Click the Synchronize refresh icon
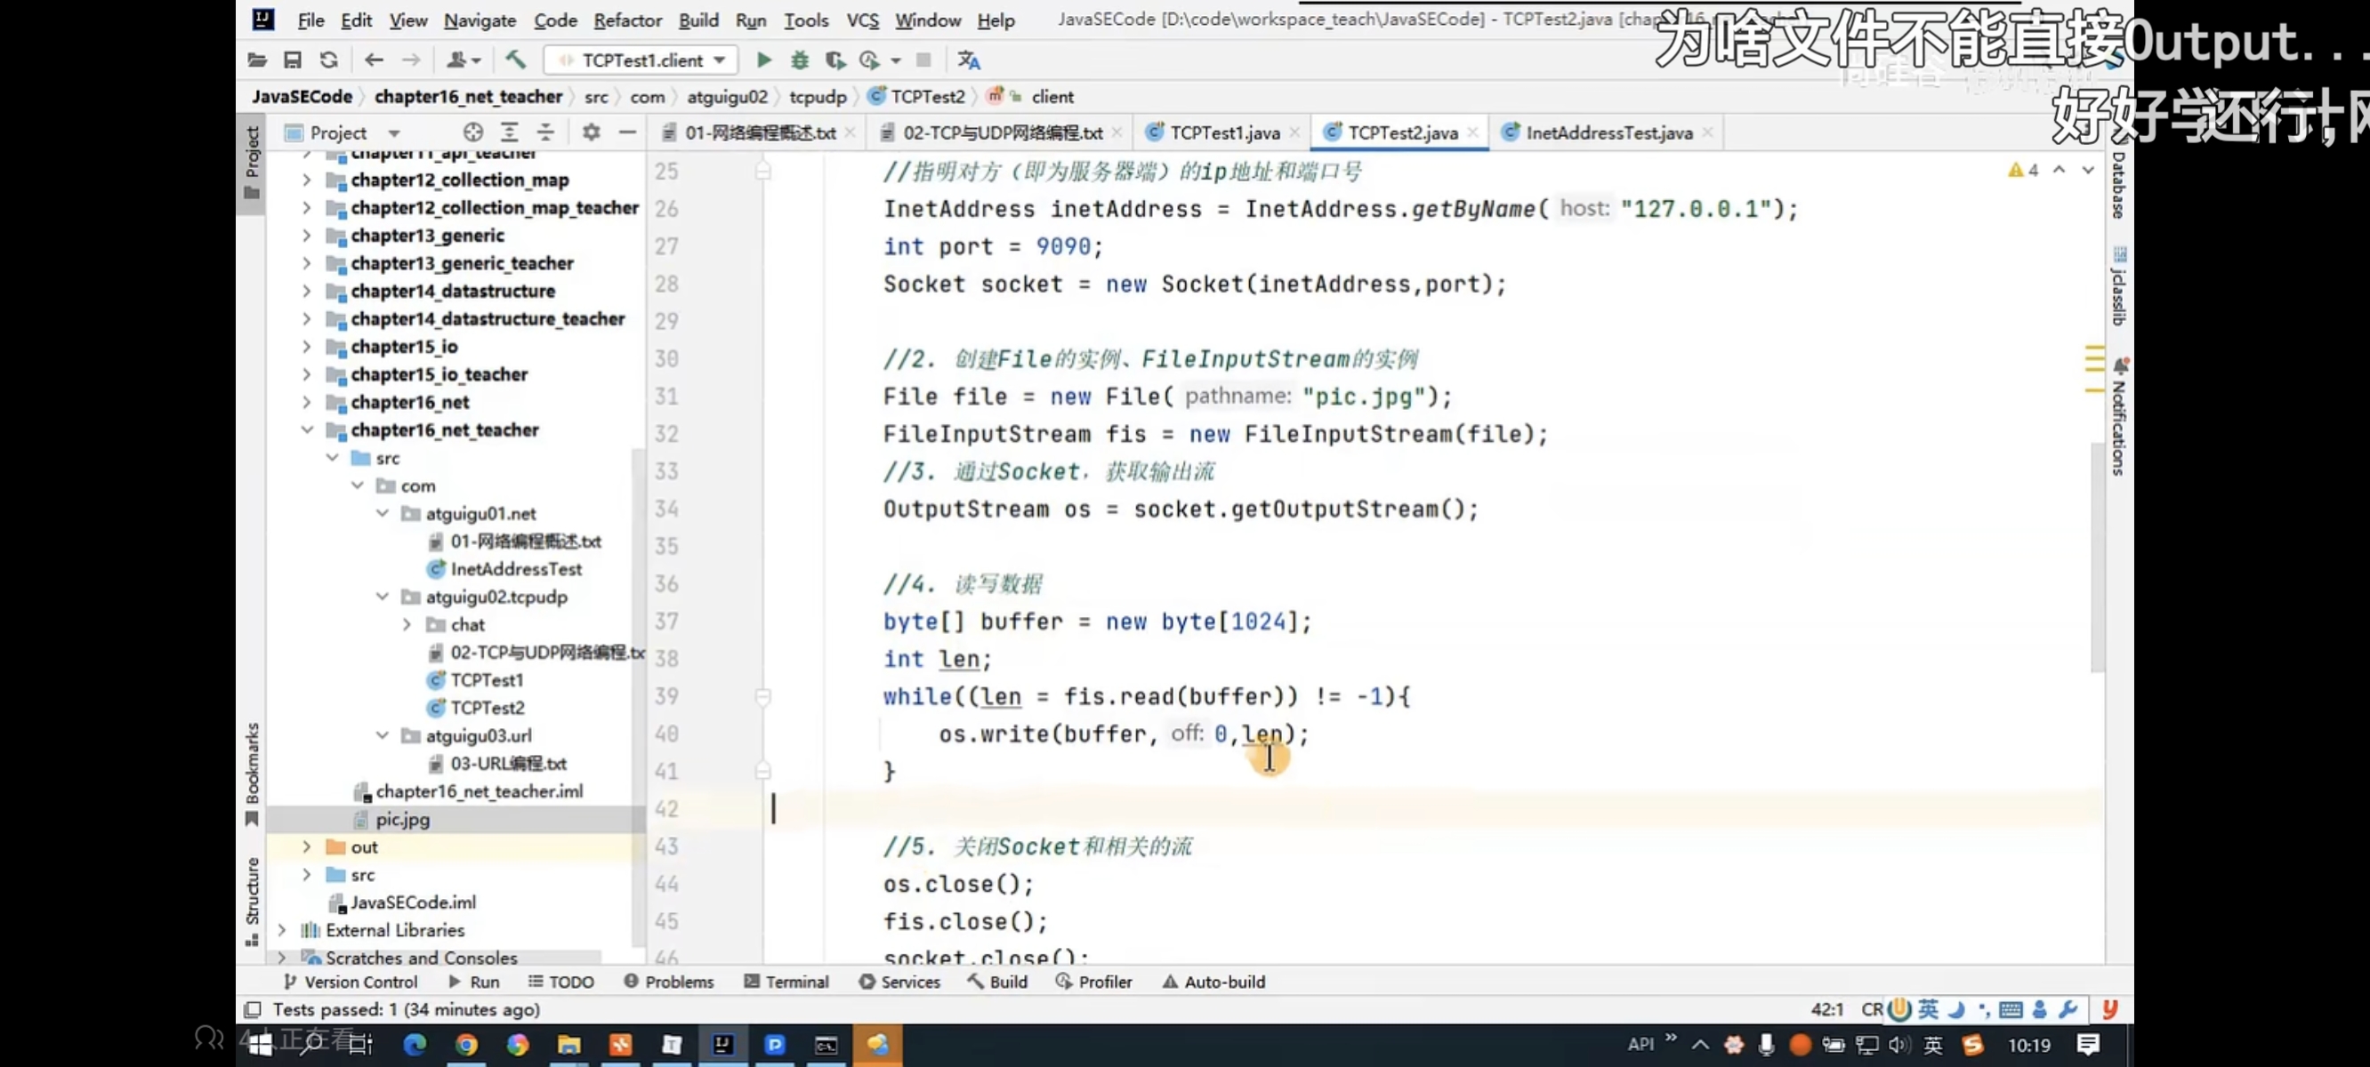2370x1067 pixels. 328,60
